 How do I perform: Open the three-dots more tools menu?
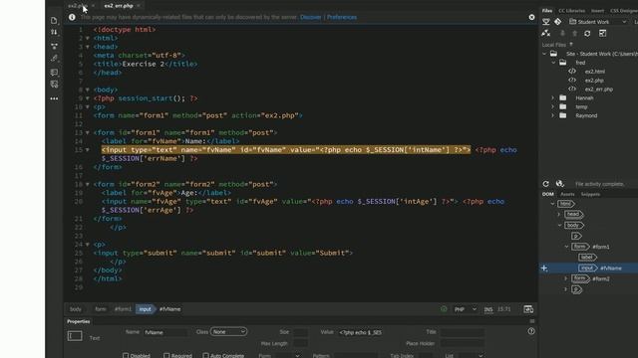(54, 98)
